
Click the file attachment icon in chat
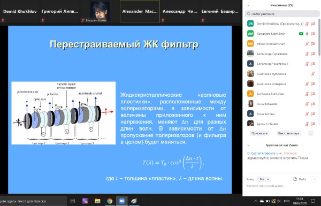tap(295, 179)
